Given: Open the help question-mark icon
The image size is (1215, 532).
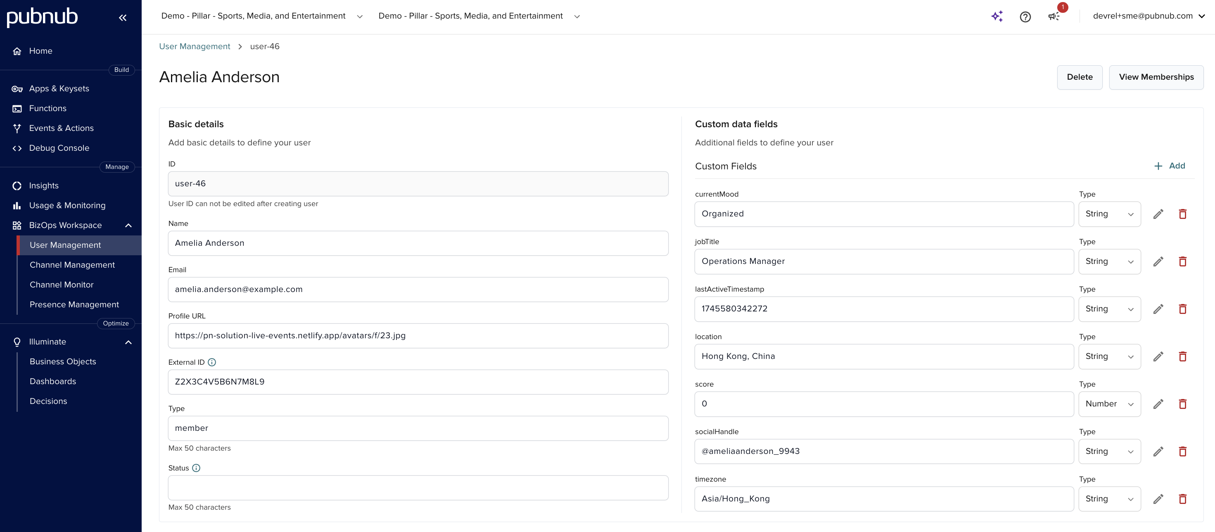Looking at the screenshot, I should coord(1025,17).
